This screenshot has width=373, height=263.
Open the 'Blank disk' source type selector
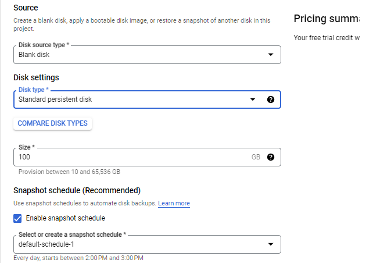tap(139, 55)
